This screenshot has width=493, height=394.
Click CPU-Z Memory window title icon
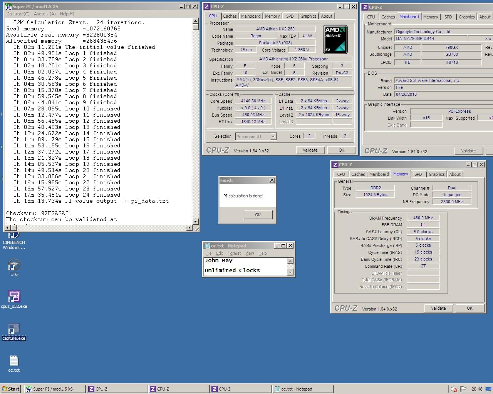point(335,164)
